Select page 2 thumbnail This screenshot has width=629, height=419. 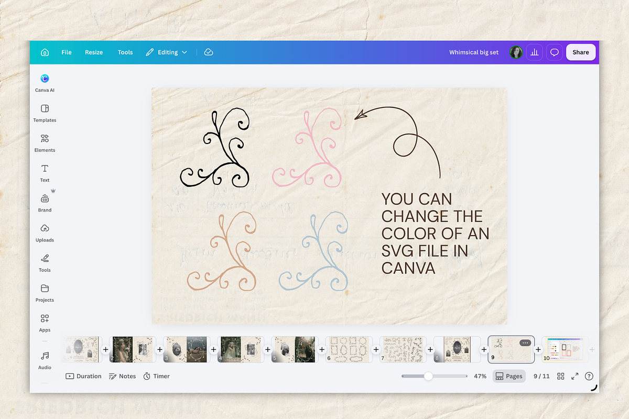(133, 349)
